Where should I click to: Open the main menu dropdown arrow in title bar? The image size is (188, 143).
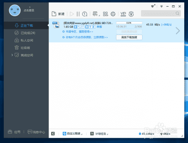[161, 6]
